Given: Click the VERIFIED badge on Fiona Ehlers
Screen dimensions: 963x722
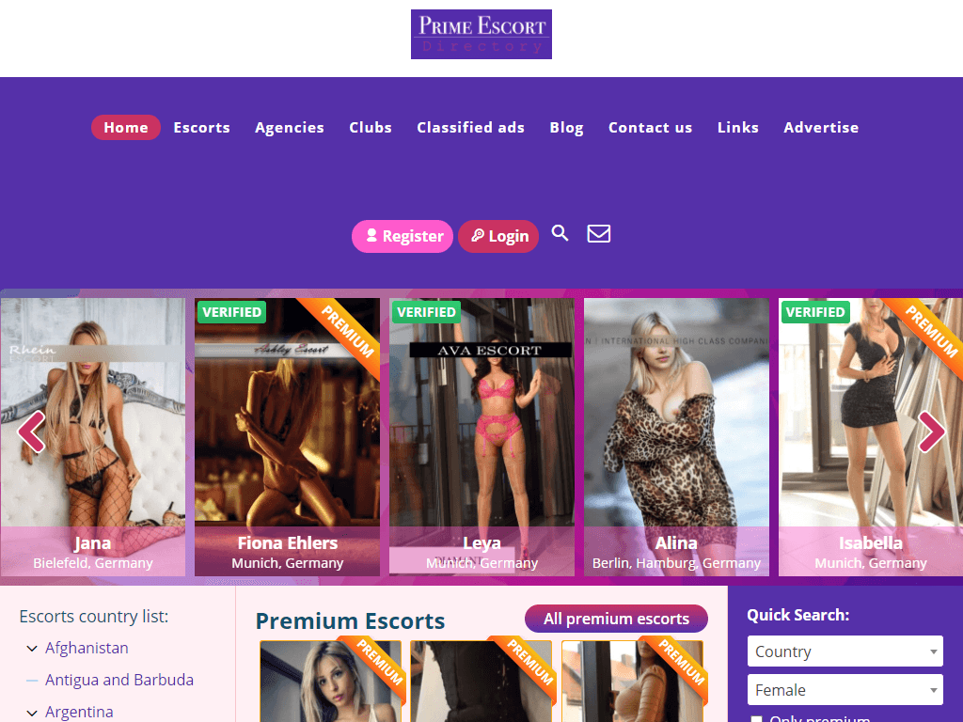Looking at the screenshot, I should pyautogui.click(x=231, y=311).
